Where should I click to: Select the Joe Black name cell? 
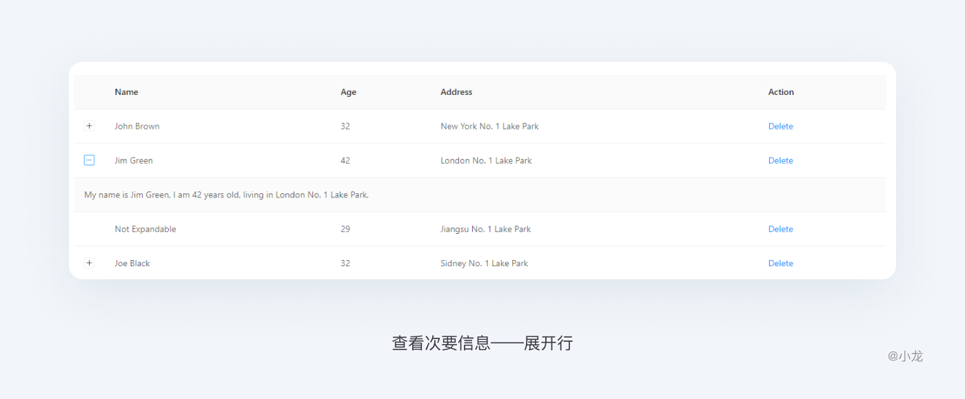tap(132, 263)
